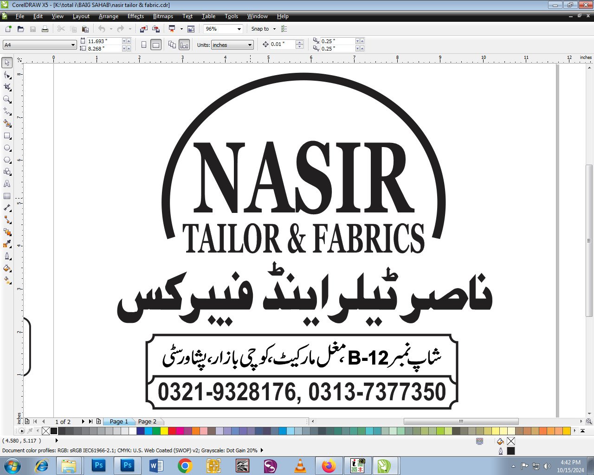The width and height of the screenshot is (594, 475).
Task: Select the Color Eyedropper tool
Action: coord(7,244)
